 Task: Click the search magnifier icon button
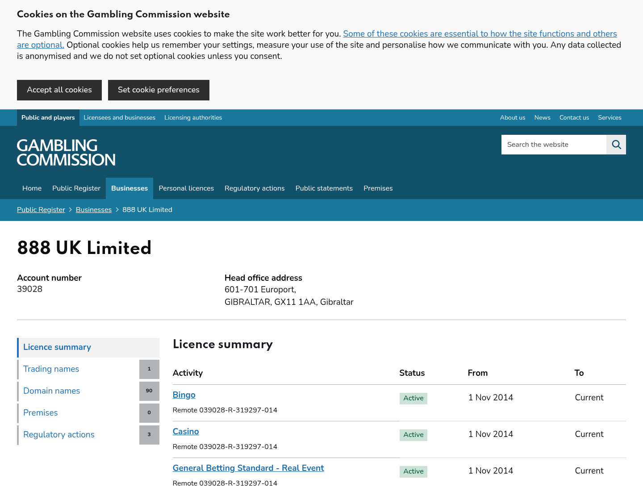tap(616, 145)
